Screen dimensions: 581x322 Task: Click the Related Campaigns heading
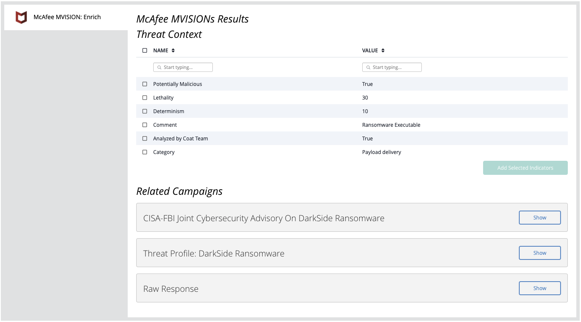[179, 191]
